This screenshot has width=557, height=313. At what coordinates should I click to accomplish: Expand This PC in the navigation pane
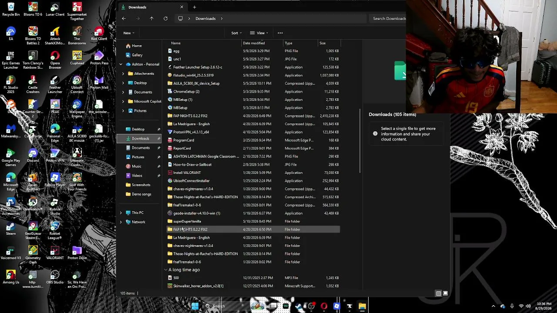click(x=121, y=213)
